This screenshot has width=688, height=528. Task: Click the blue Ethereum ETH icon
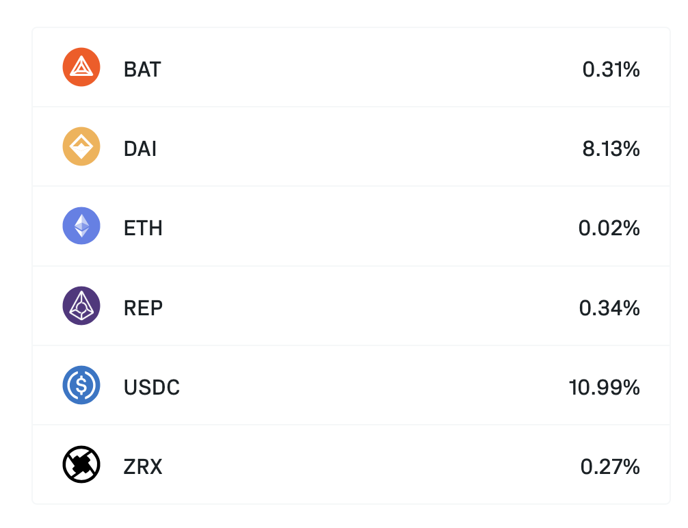[x=81, y=226]
